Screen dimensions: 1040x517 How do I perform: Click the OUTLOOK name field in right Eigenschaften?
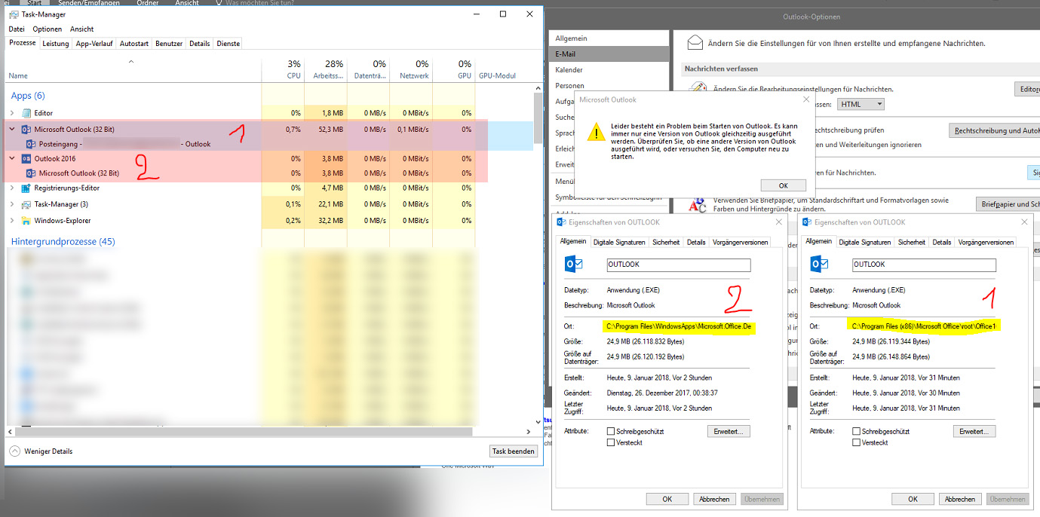click(924, 265)
